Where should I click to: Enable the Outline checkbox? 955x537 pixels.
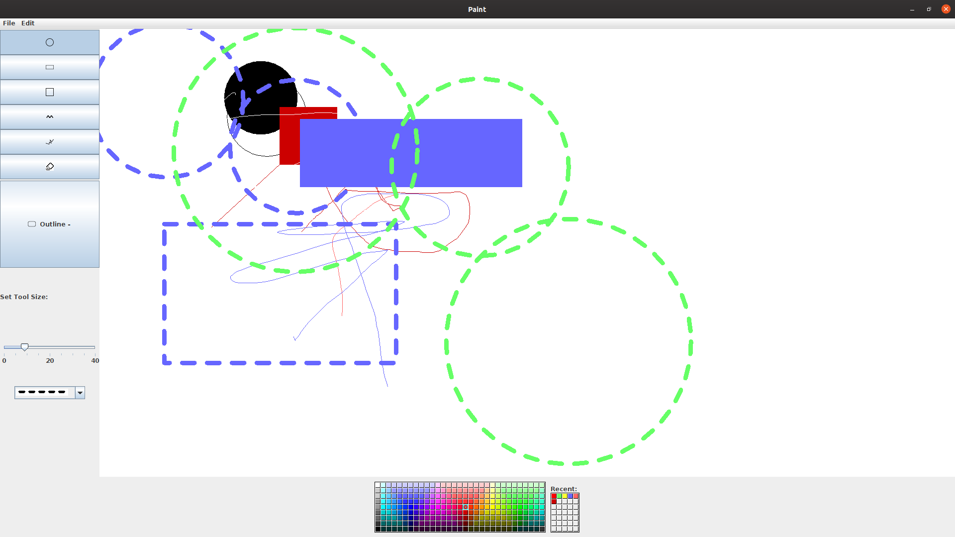coord(31,224)
